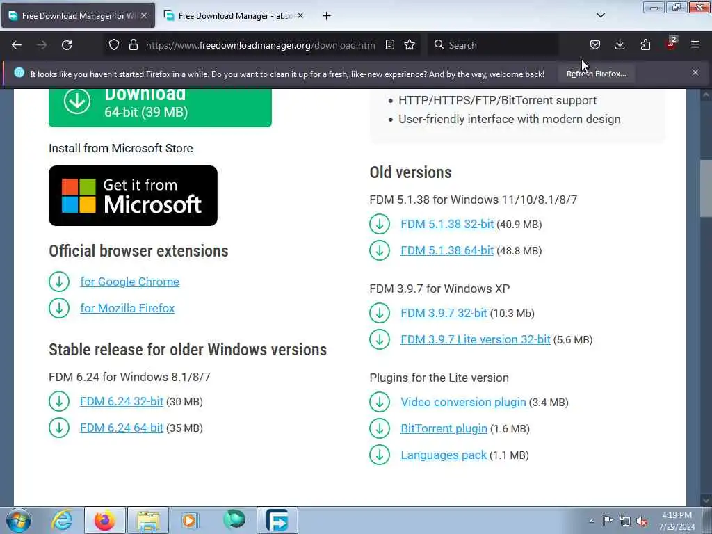
Task: Go back to the previous page
Action: point(17,45)
